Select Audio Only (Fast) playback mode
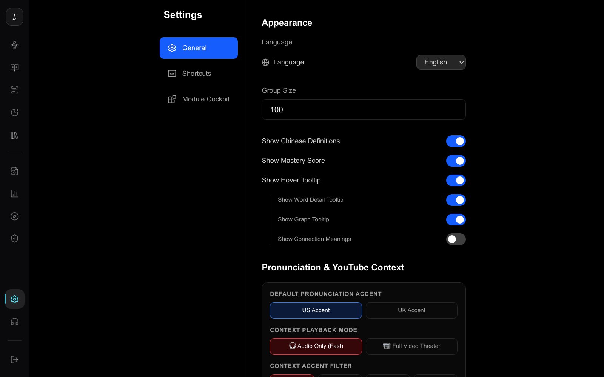Viewport: 604px width, 377px height. (316, 346)
